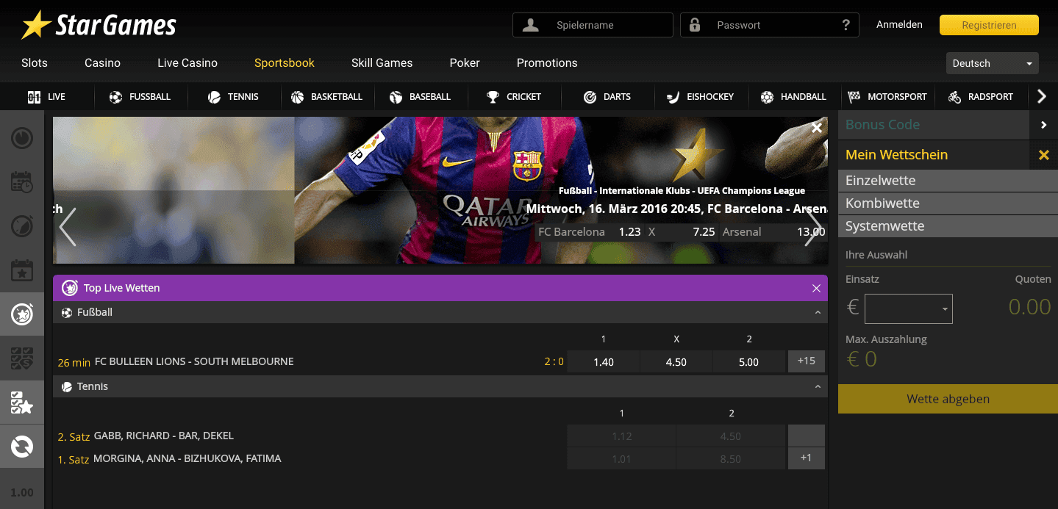Open the checklist with star sidebar icon
The image size is (1058, 509).
tap(22, 402)
